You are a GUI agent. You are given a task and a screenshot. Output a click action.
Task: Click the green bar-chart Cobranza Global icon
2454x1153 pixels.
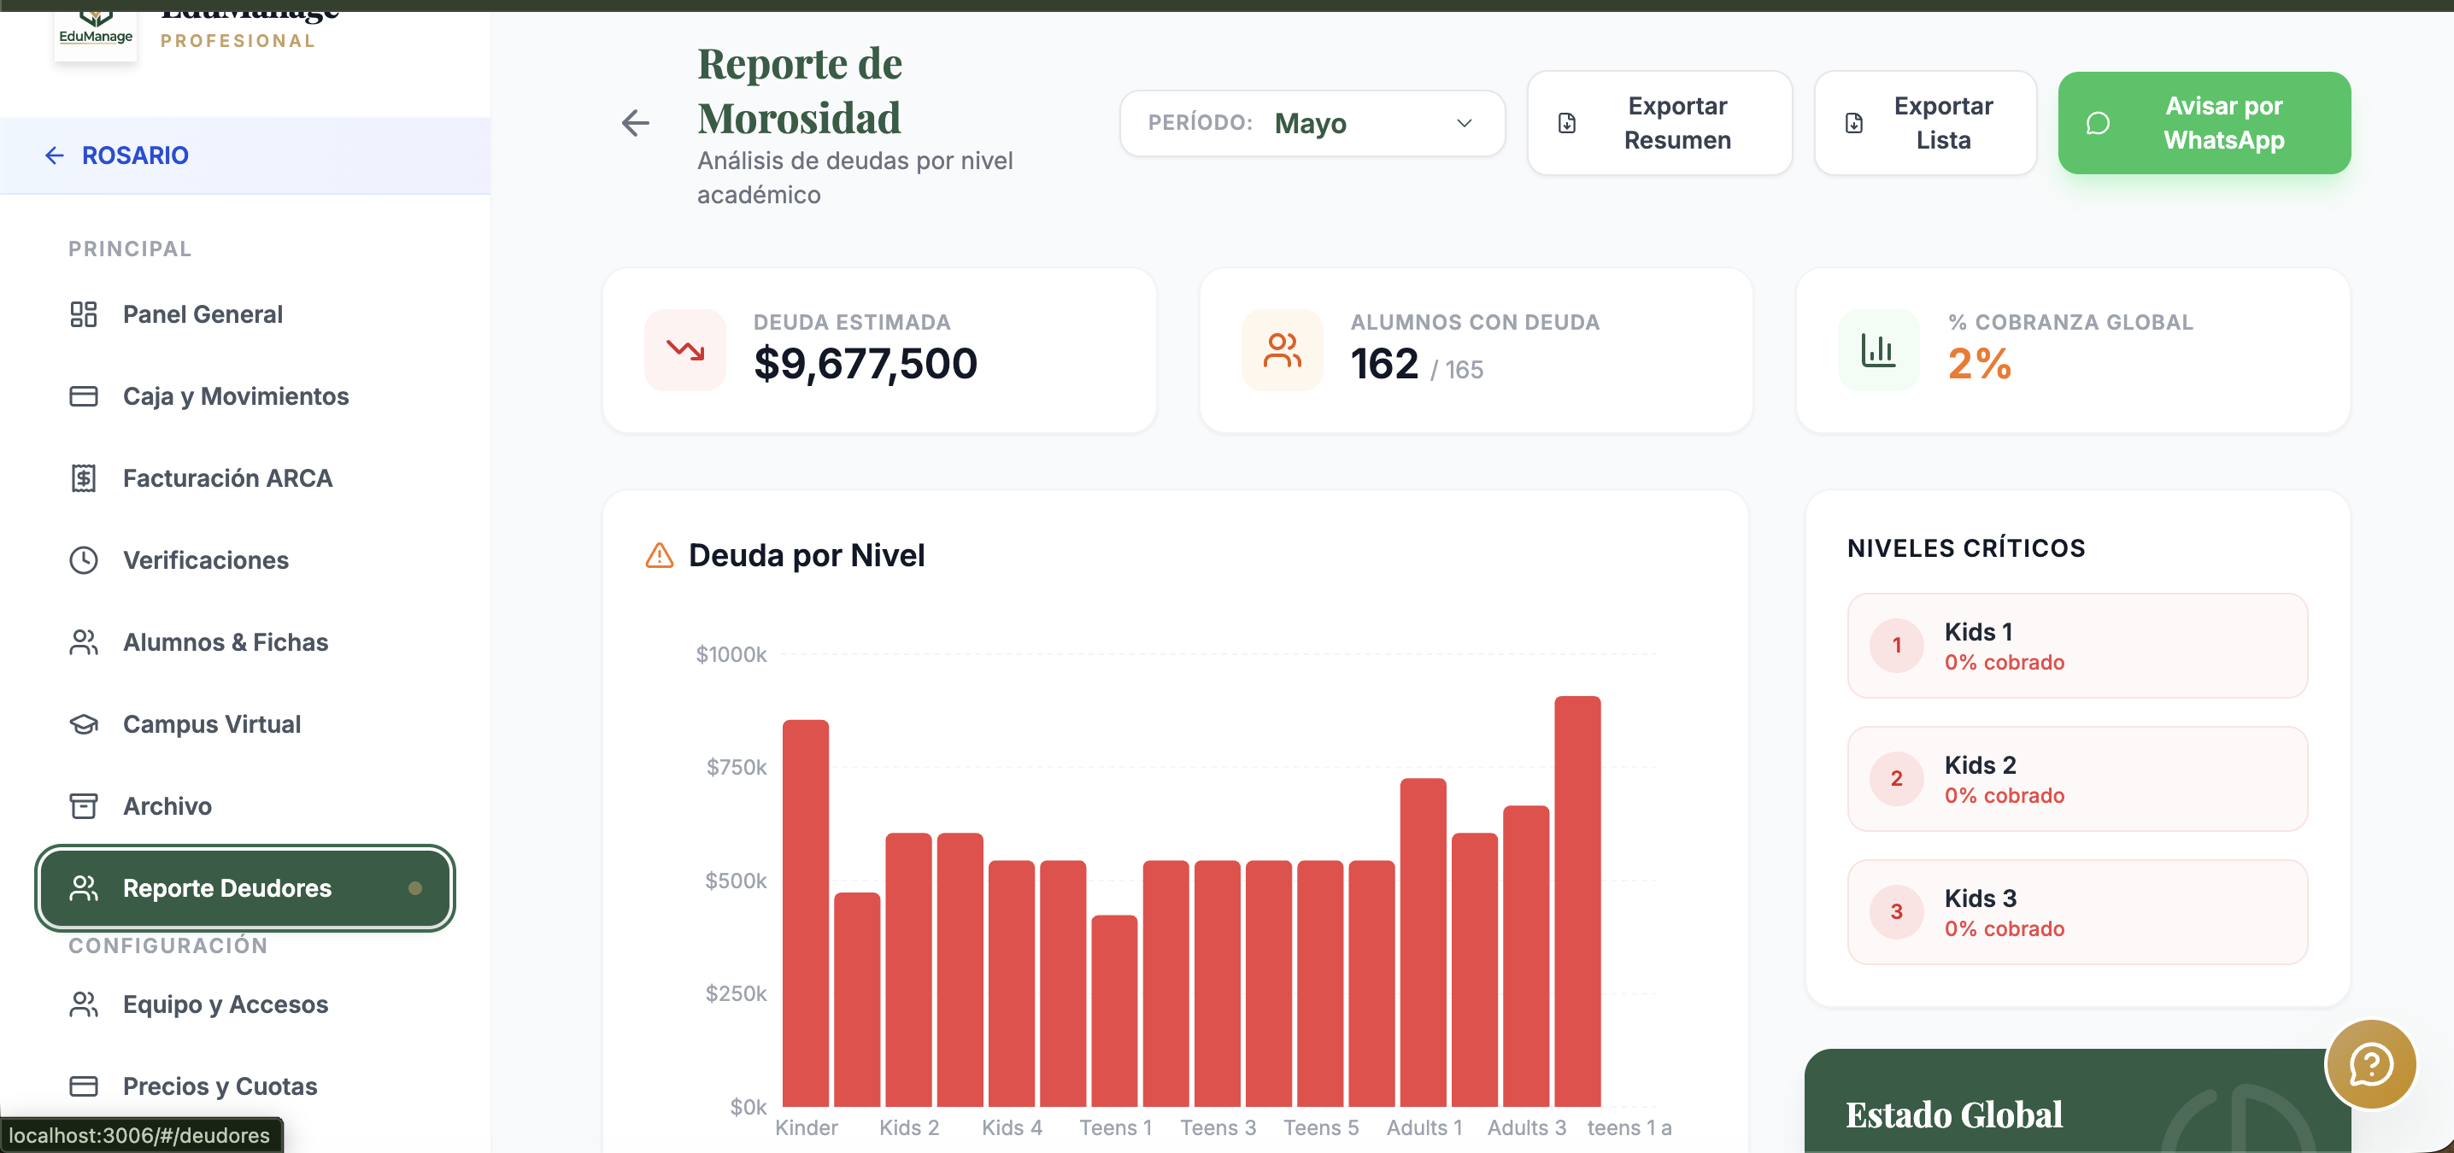[1877, 349]
